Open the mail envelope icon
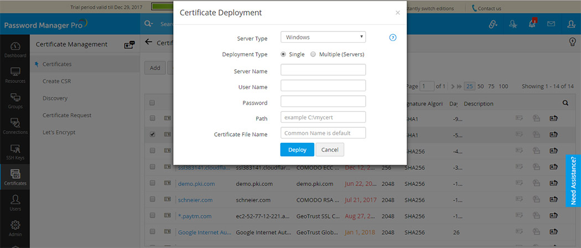The width and height of the screenshot is (581, 248). [x=551, y=24]
